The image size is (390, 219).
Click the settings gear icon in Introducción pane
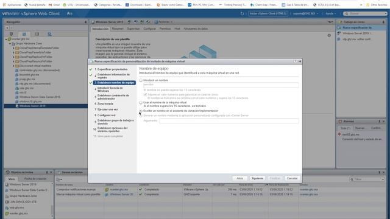(x=329, y=35)
